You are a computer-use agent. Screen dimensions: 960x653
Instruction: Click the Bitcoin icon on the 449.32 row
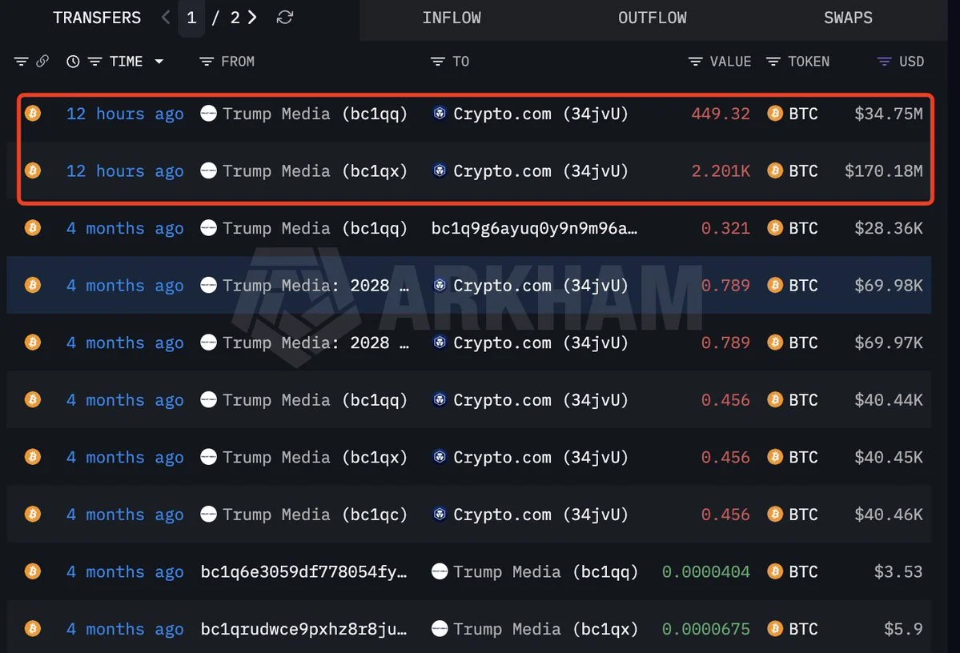pyautogui.click(x=33, y=113)
